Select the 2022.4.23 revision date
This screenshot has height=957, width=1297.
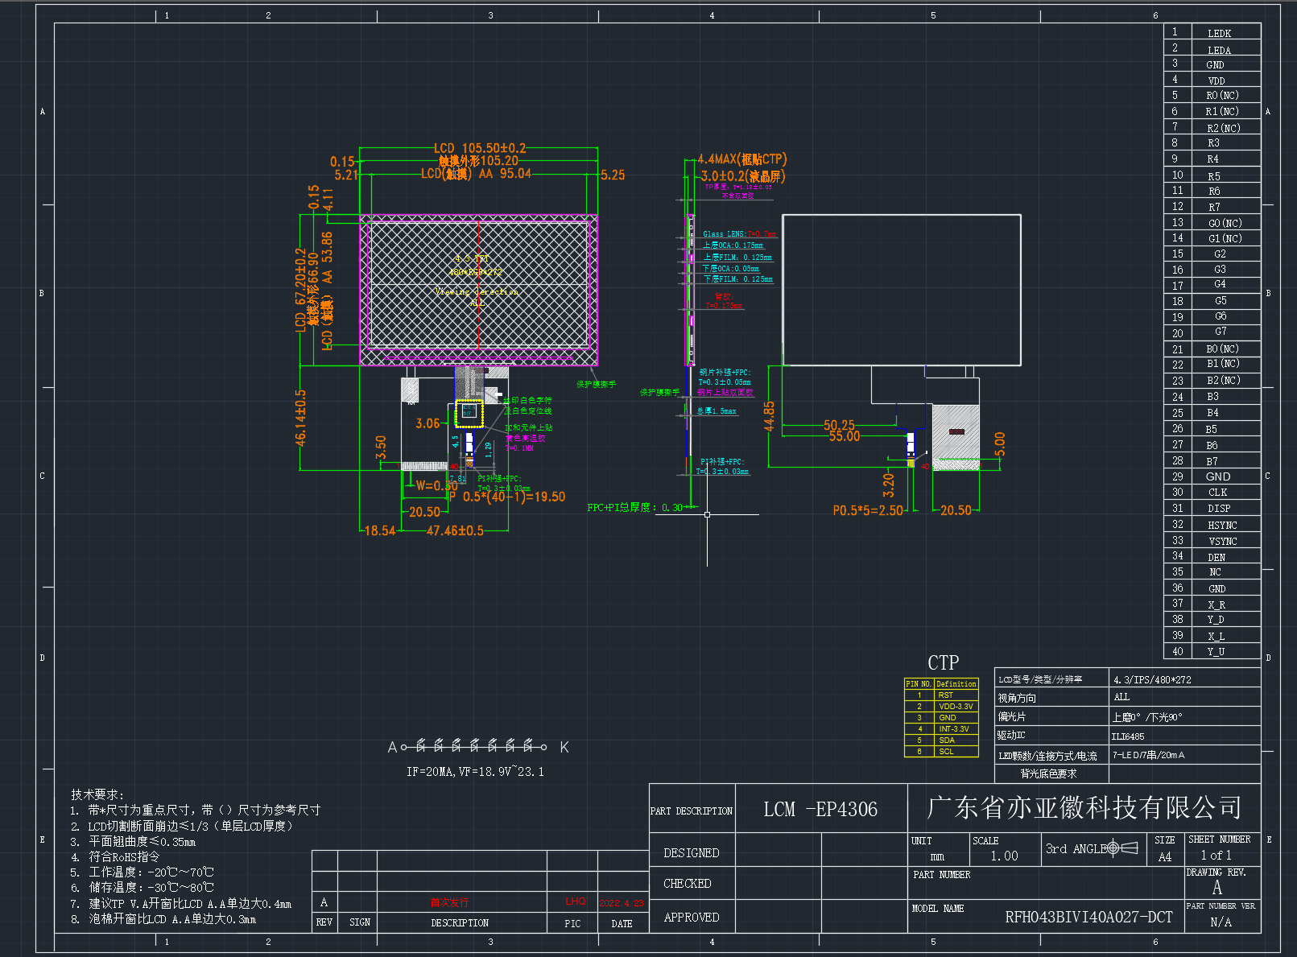coord(622,902)
